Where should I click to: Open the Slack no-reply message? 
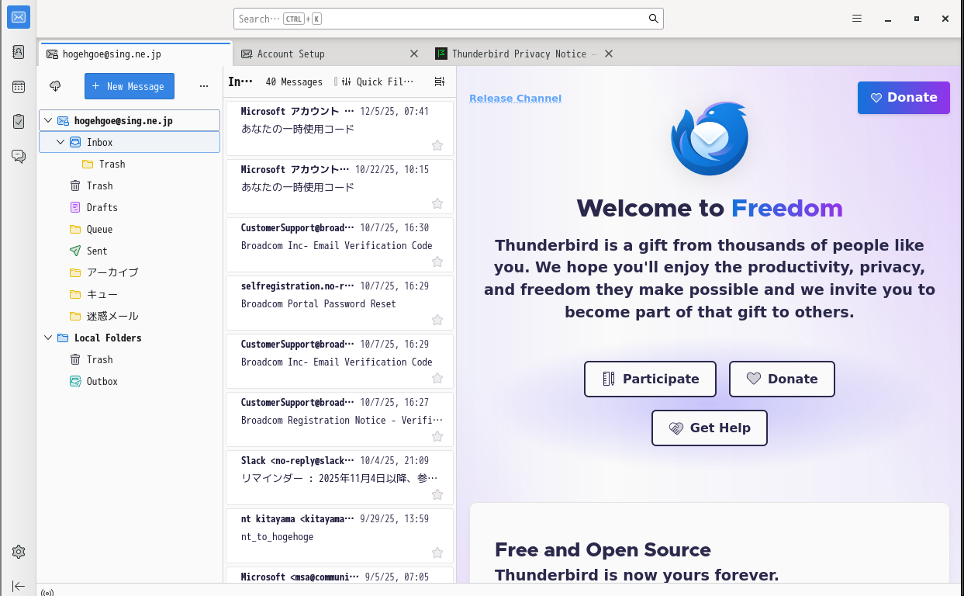tap(340, 477)
